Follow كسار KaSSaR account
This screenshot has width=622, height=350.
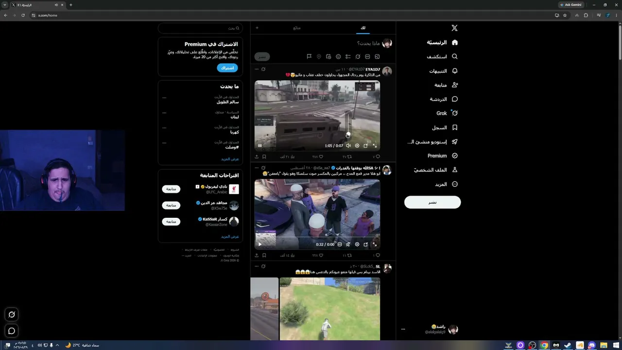[x=171, y=222]
